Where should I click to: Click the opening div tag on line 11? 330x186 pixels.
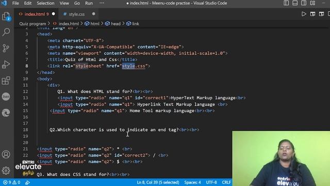pyautogui.click(x=54, y=85)
